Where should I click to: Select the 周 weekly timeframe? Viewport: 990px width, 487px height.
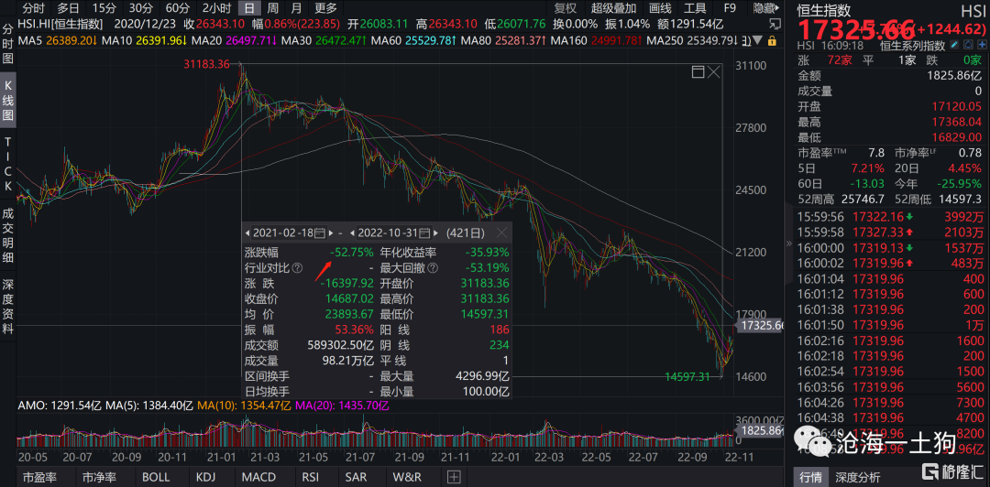[x=272, y=8]
